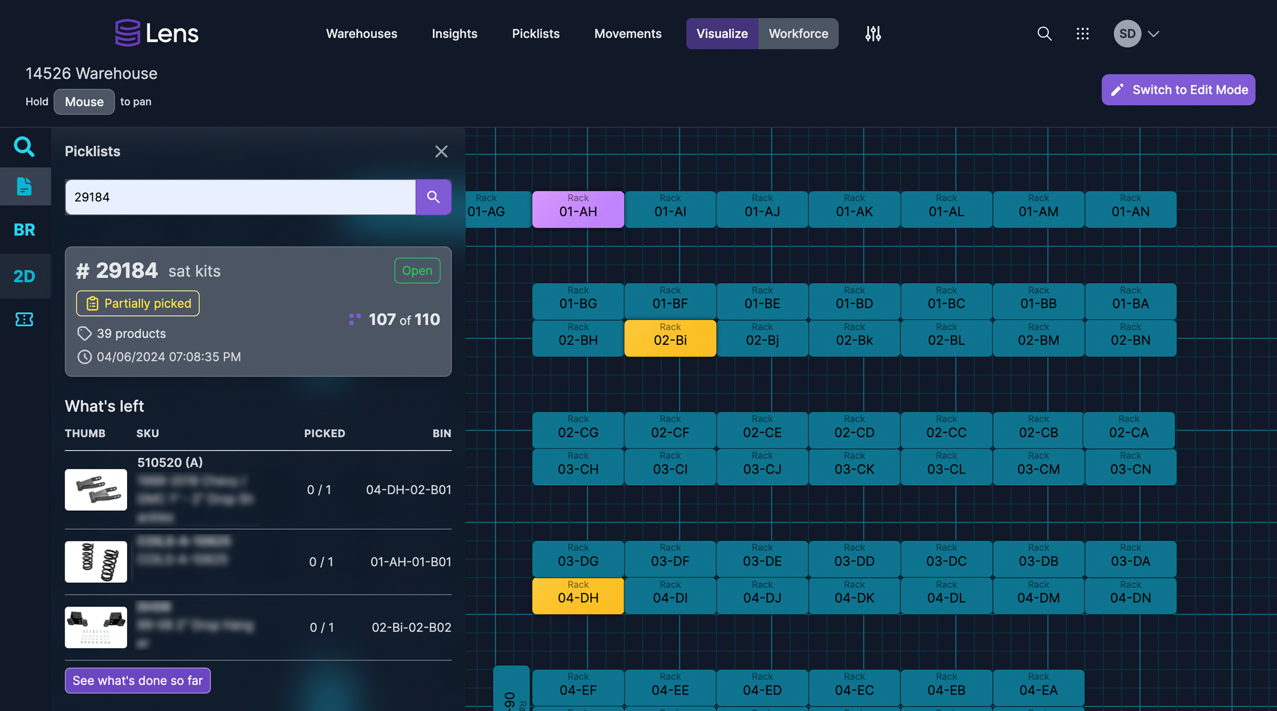
Task: Open the apps grid icon top right
Action: [x=1083, y=33]
